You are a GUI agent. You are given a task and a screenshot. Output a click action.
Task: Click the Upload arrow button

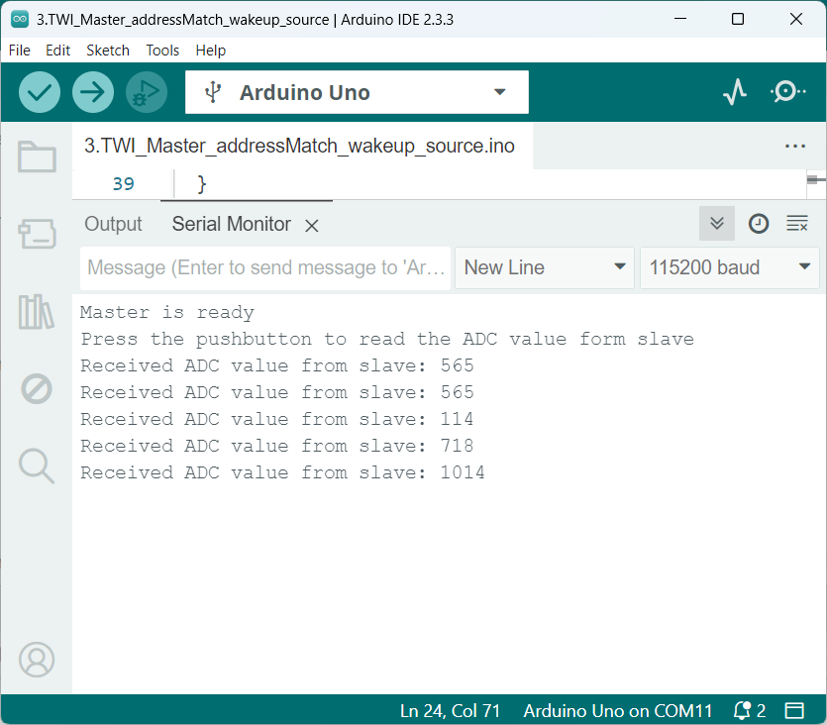tap(93, 92)
